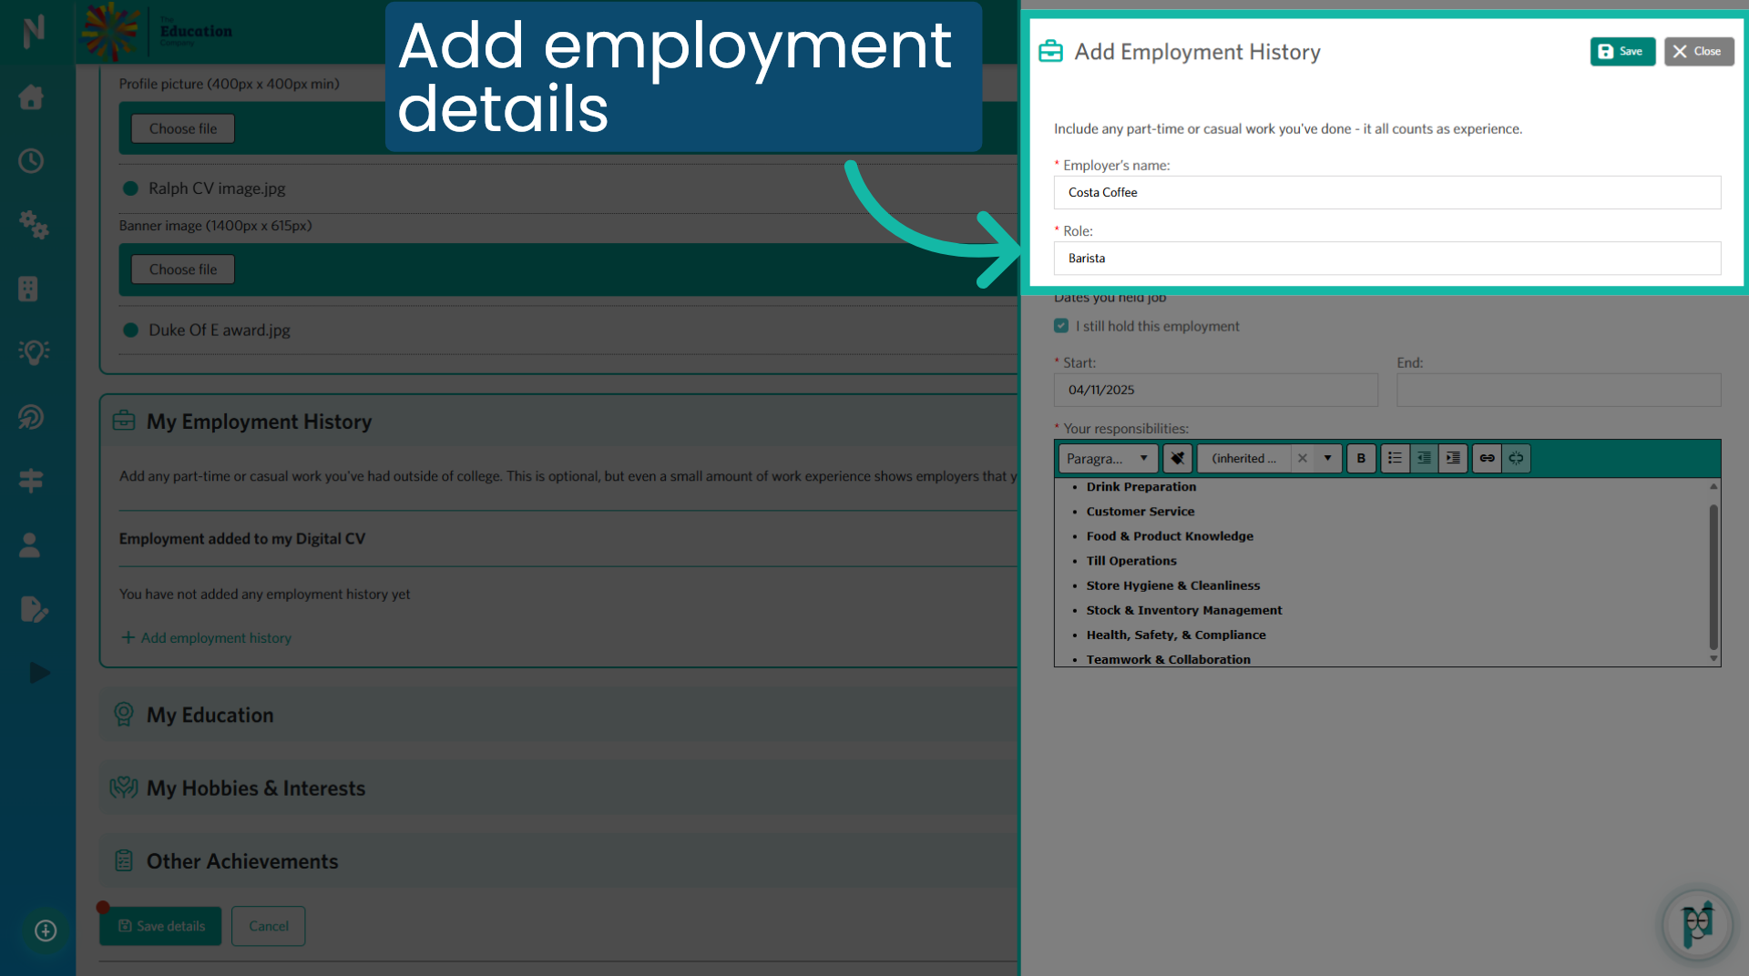Click Stock & Inventory Management bullet text

point(1183,609)
